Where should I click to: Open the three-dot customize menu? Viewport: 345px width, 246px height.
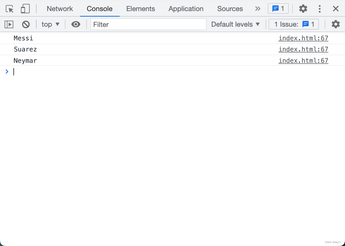tap(319, 9)
